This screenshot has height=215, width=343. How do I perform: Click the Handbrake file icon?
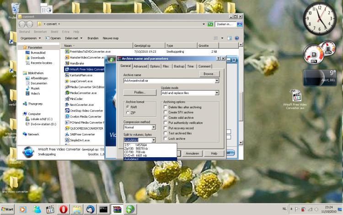67,63
